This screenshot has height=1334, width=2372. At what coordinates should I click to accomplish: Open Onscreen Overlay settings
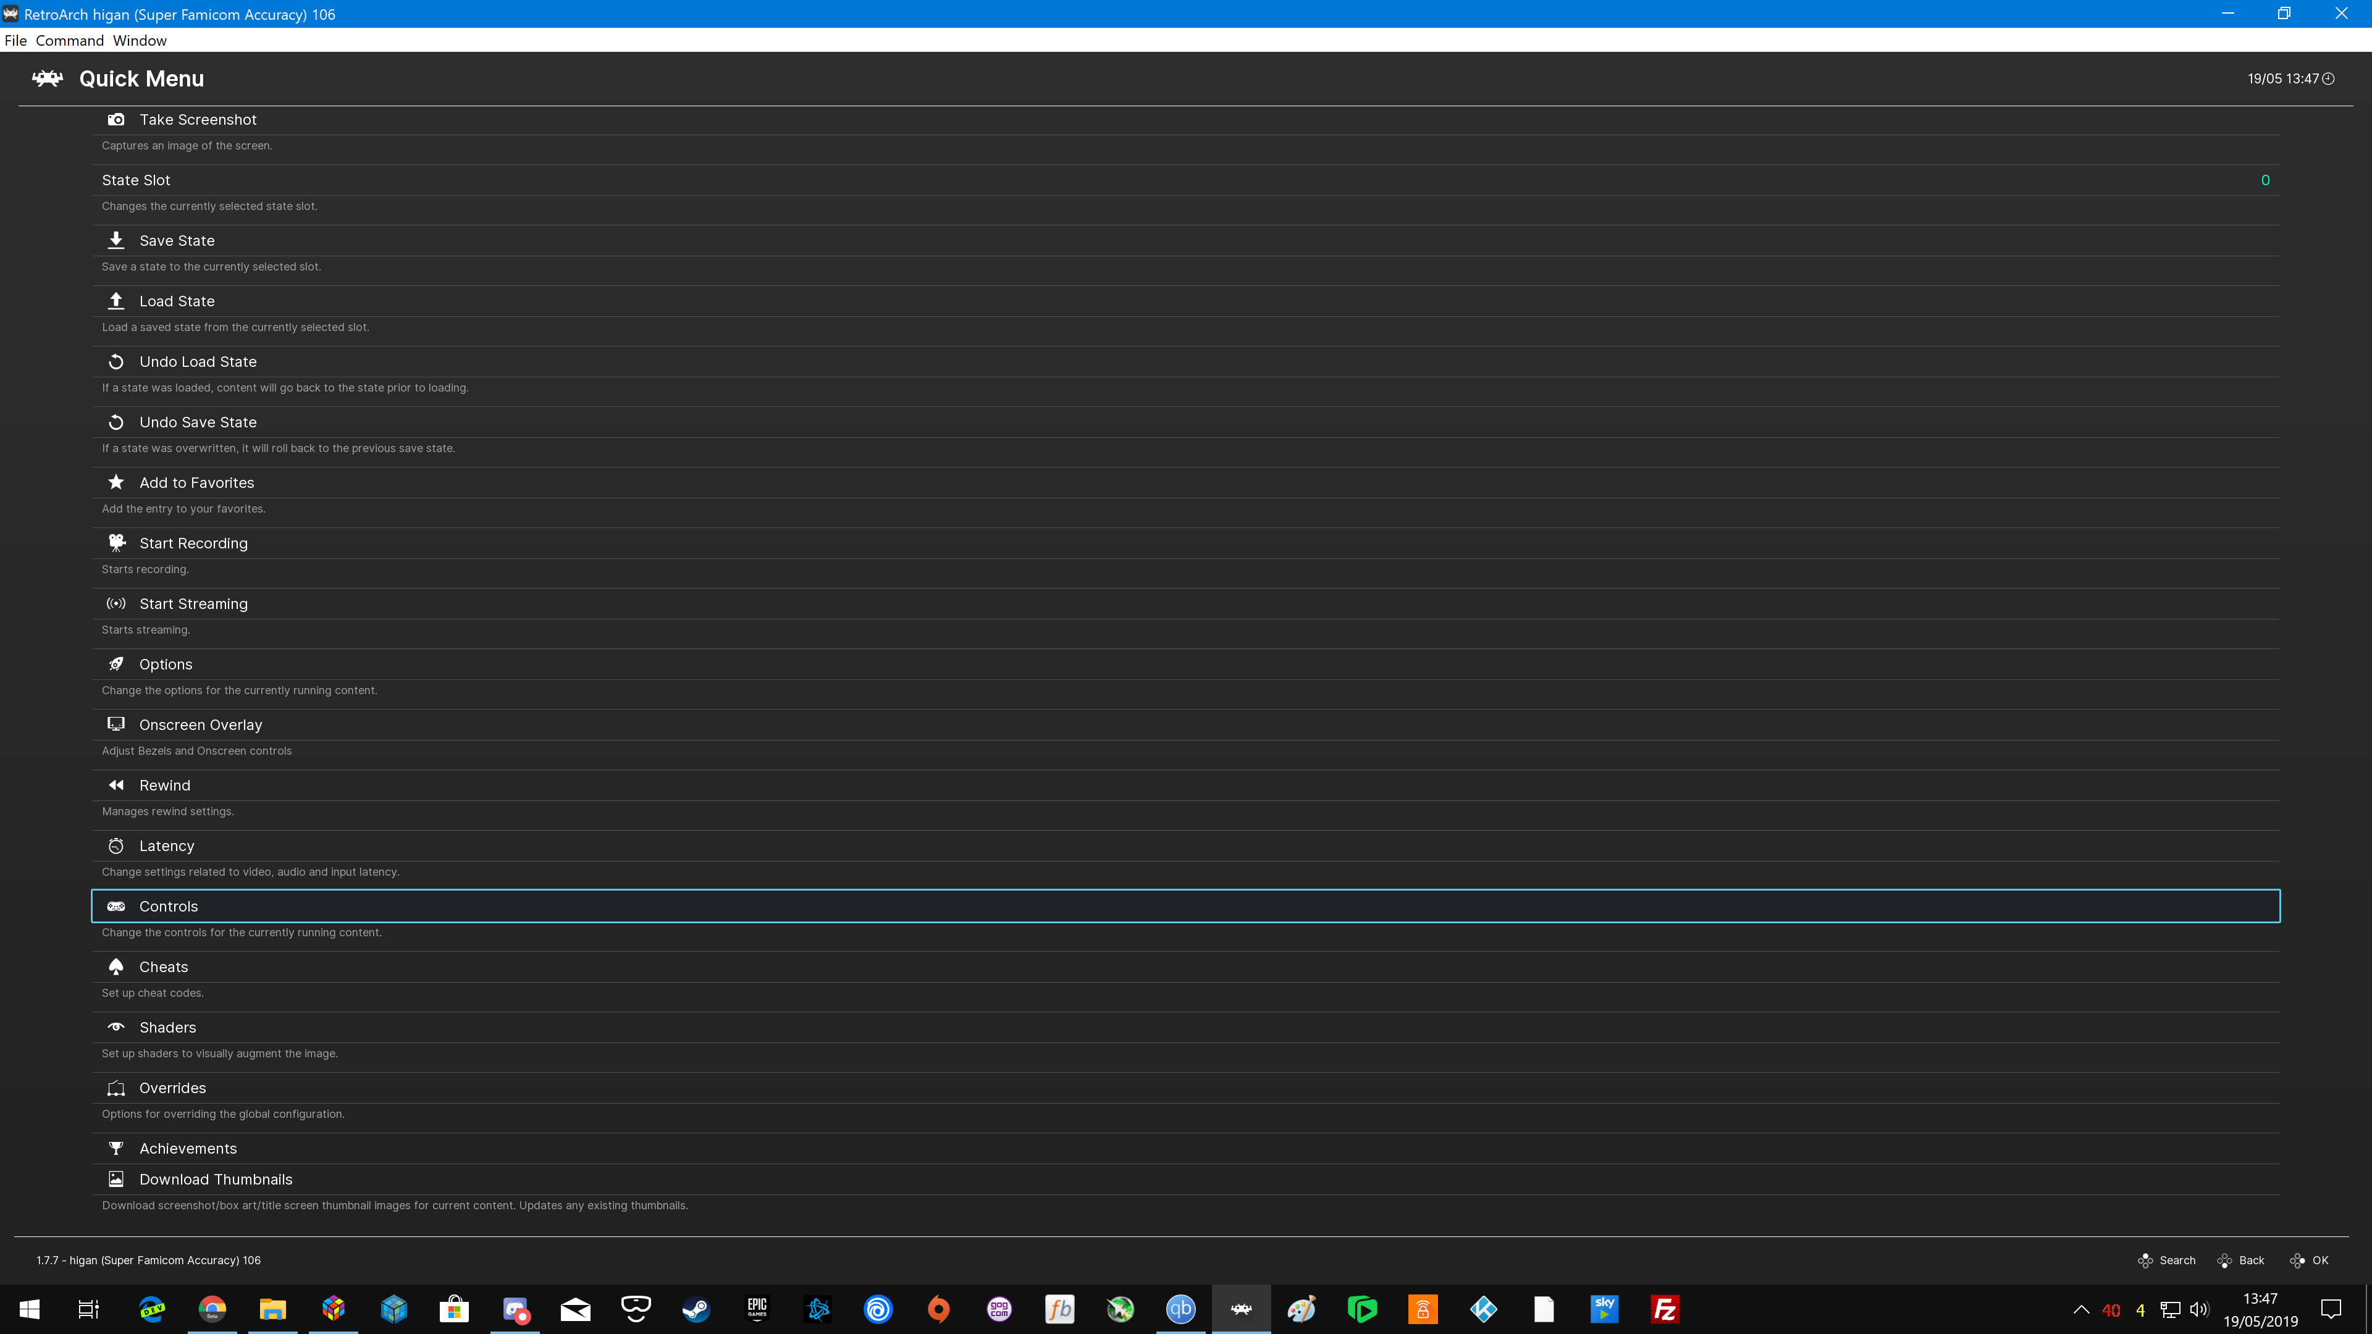pyautogui.click(x=1185, y=724)
